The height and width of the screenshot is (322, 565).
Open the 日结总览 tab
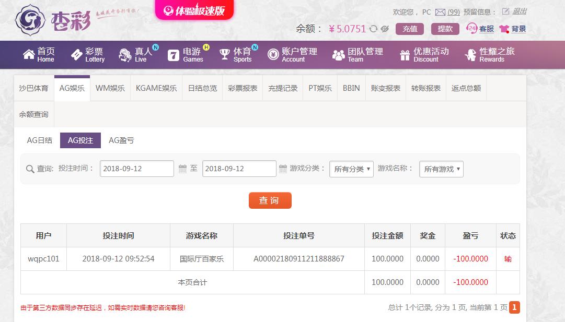coord(202,88)
